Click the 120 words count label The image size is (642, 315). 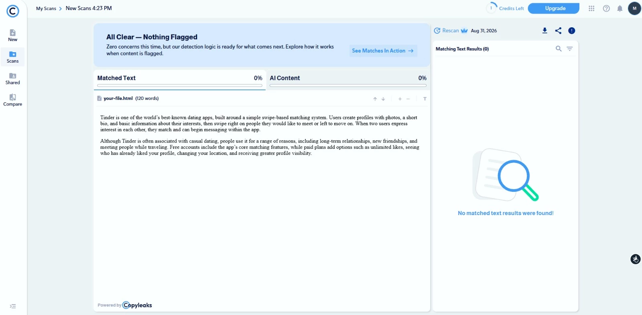(147, 98)
